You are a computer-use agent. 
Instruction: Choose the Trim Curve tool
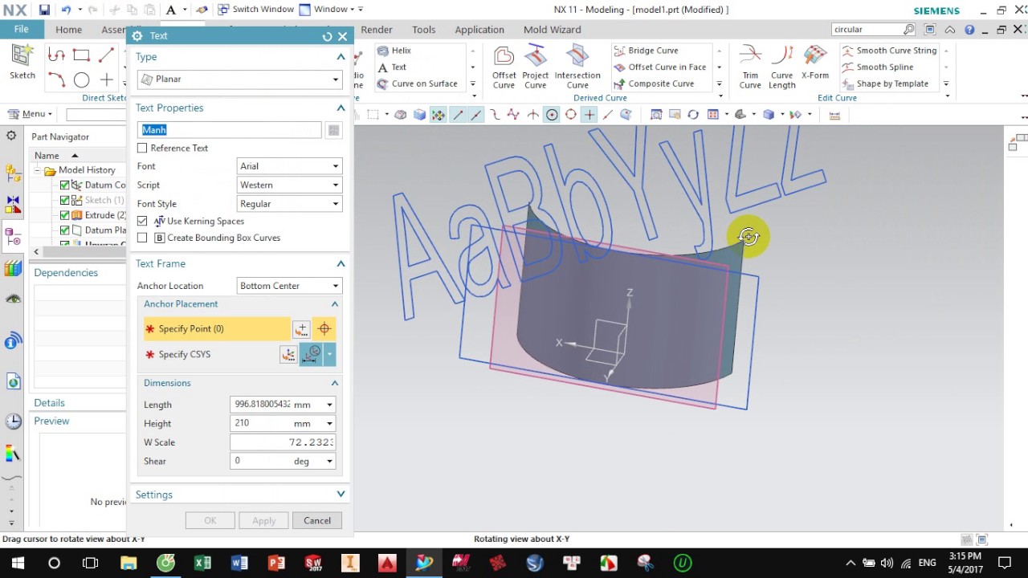click(x=749, y=67)
